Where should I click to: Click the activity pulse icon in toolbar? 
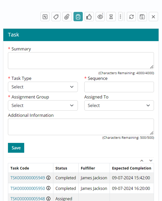point(45,17)
